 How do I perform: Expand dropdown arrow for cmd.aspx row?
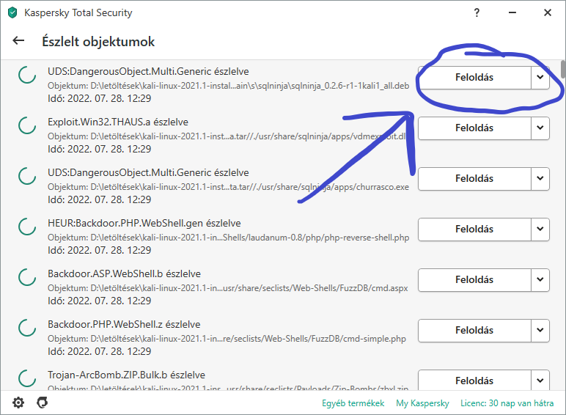pyautogui.click(x=540, y=279)
